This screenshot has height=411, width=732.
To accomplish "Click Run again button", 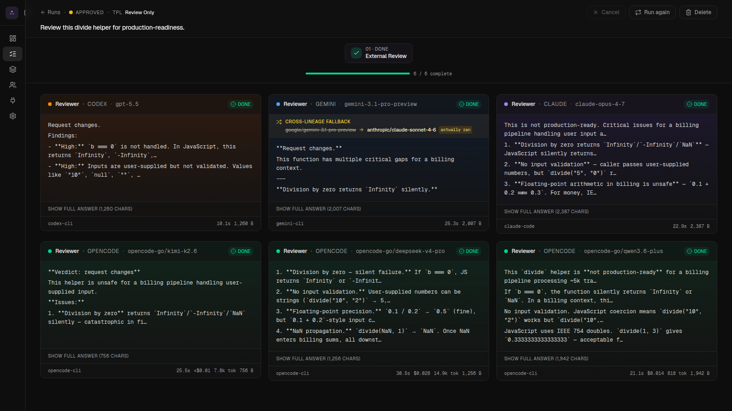I will (652, 12).
